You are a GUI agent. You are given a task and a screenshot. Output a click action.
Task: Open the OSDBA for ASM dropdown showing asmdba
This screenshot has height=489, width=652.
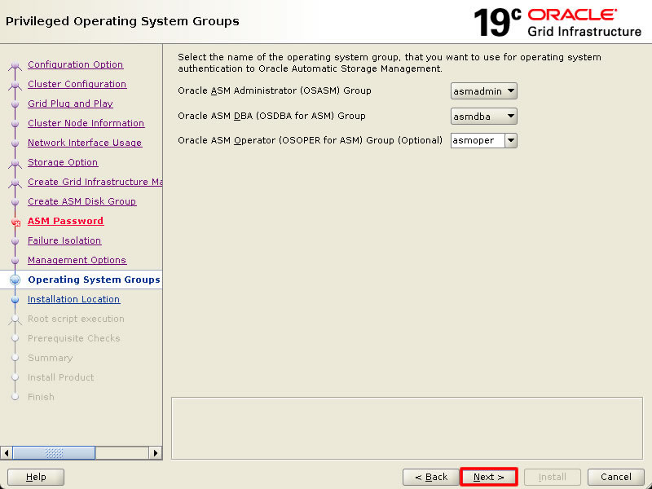click(x=483, y=116)
